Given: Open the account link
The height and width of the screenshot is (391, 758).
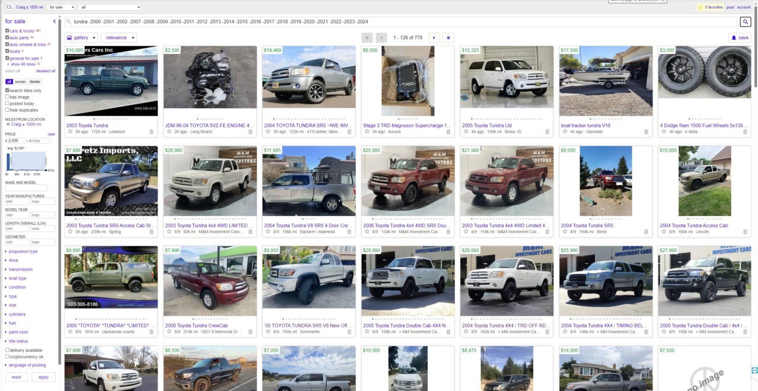Looking at the screenshot, I should pos(744,7).
